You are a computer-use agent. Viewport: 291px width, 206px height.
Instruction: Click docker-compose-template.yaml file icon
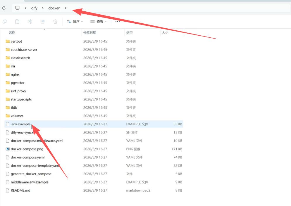point(8,166)
